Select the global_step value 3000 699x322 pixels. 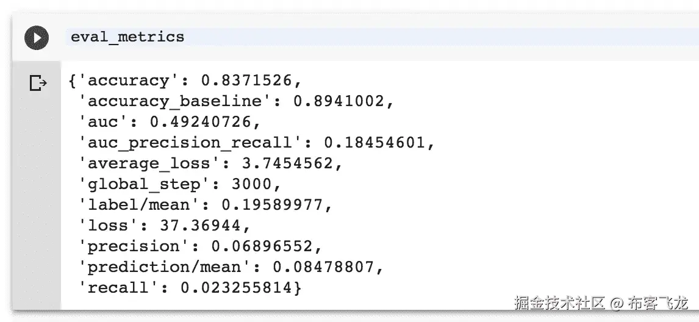pos(252,184)
